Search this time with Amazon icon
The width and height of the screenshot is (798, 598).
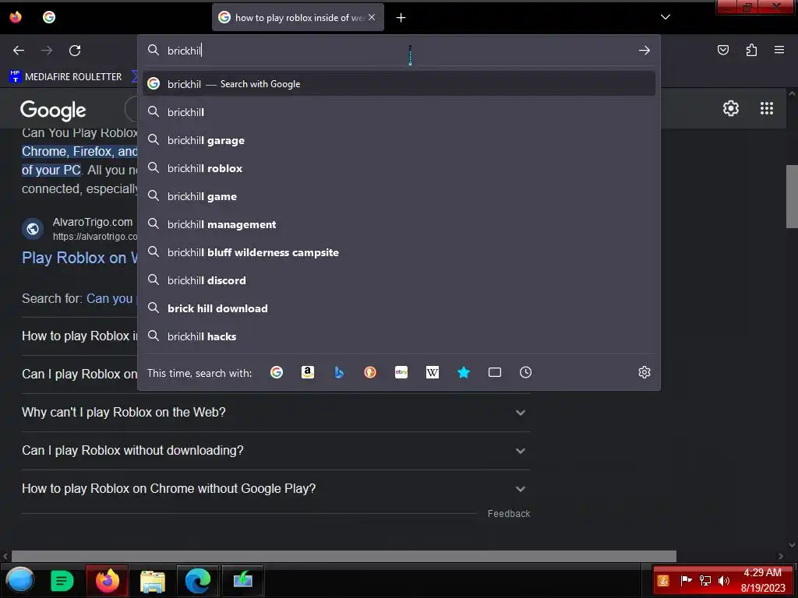point(307,373)
